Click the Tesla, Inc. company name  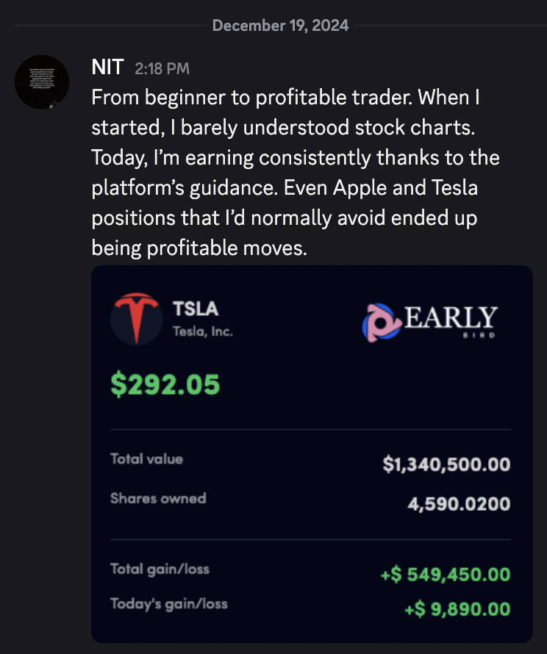point(202,331)
